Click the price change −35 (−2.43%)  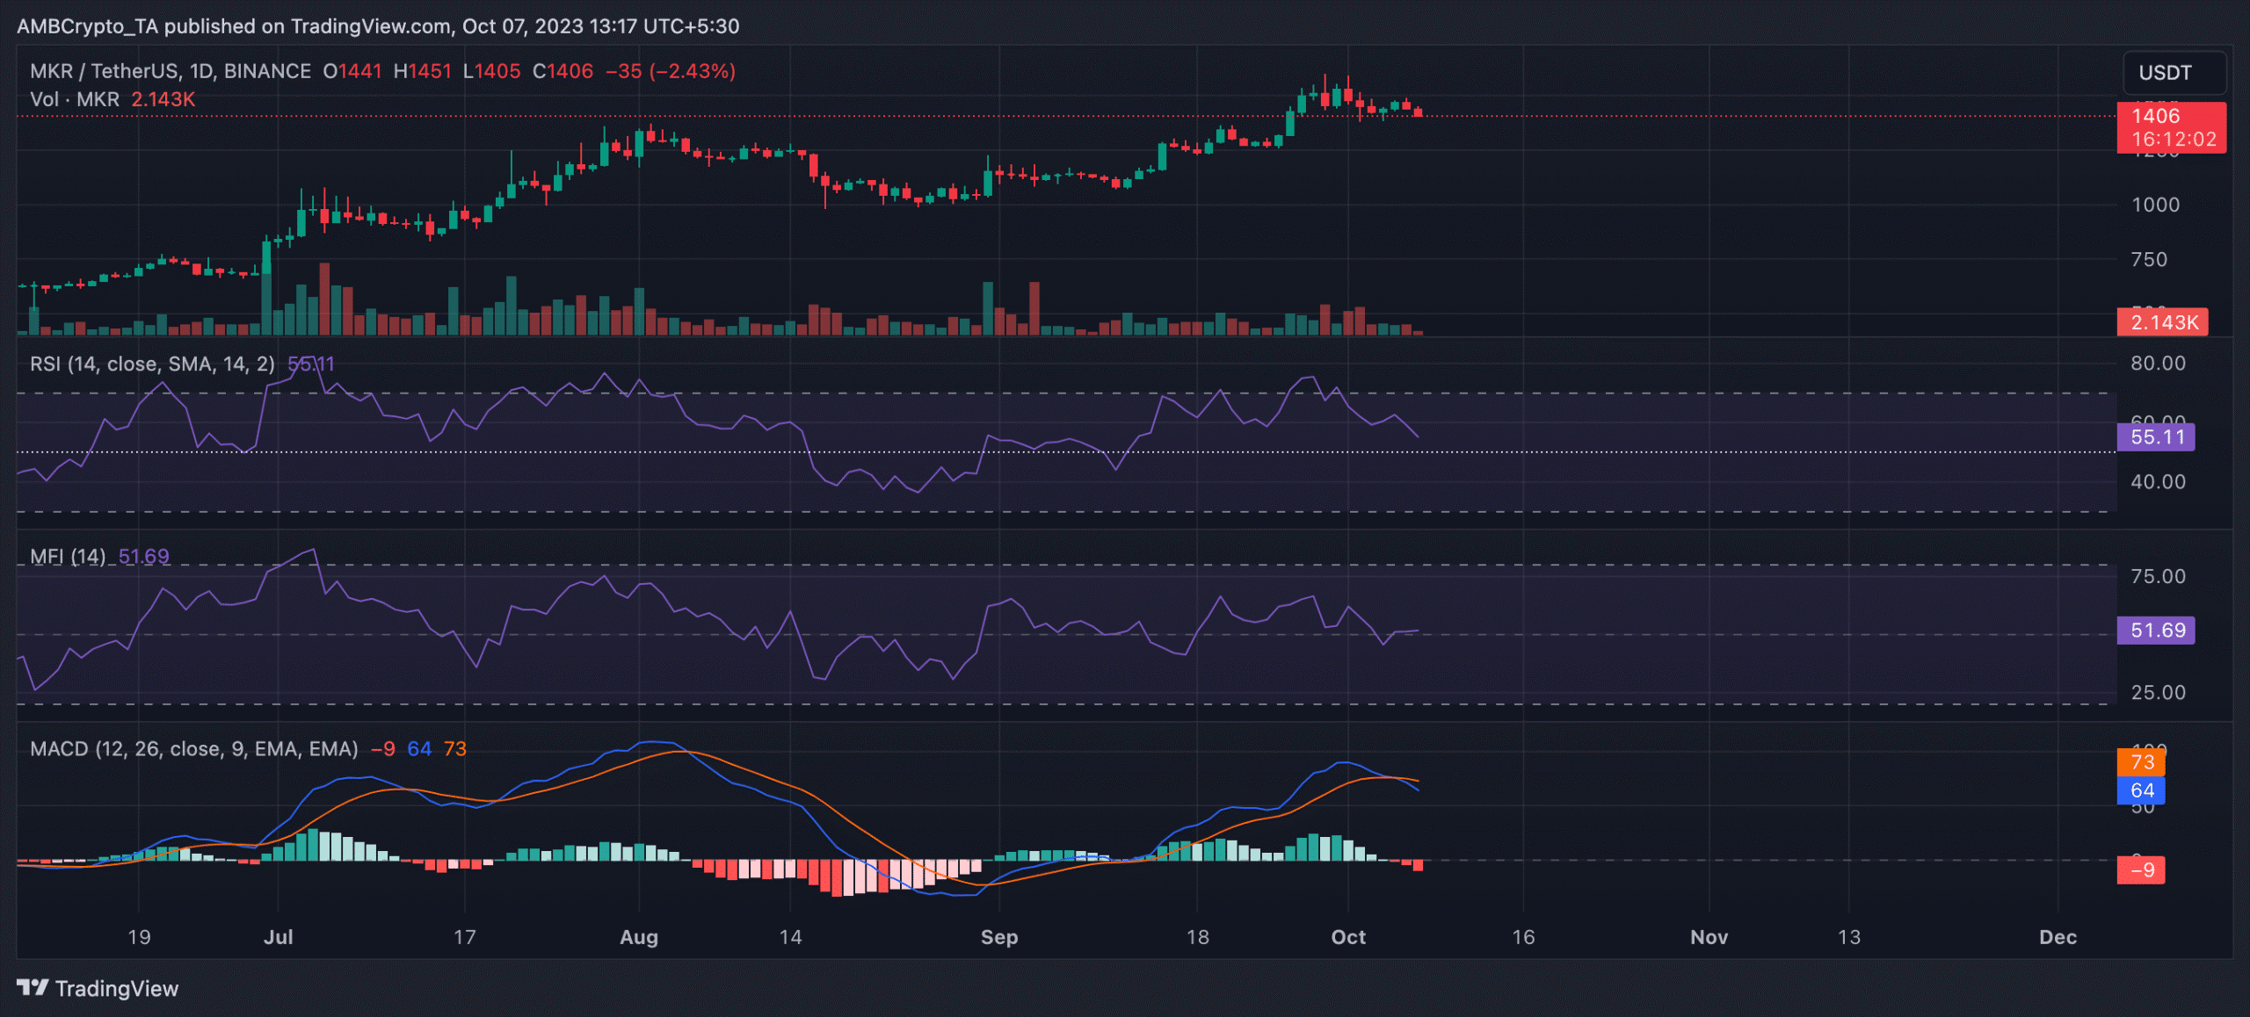(671, 71)
